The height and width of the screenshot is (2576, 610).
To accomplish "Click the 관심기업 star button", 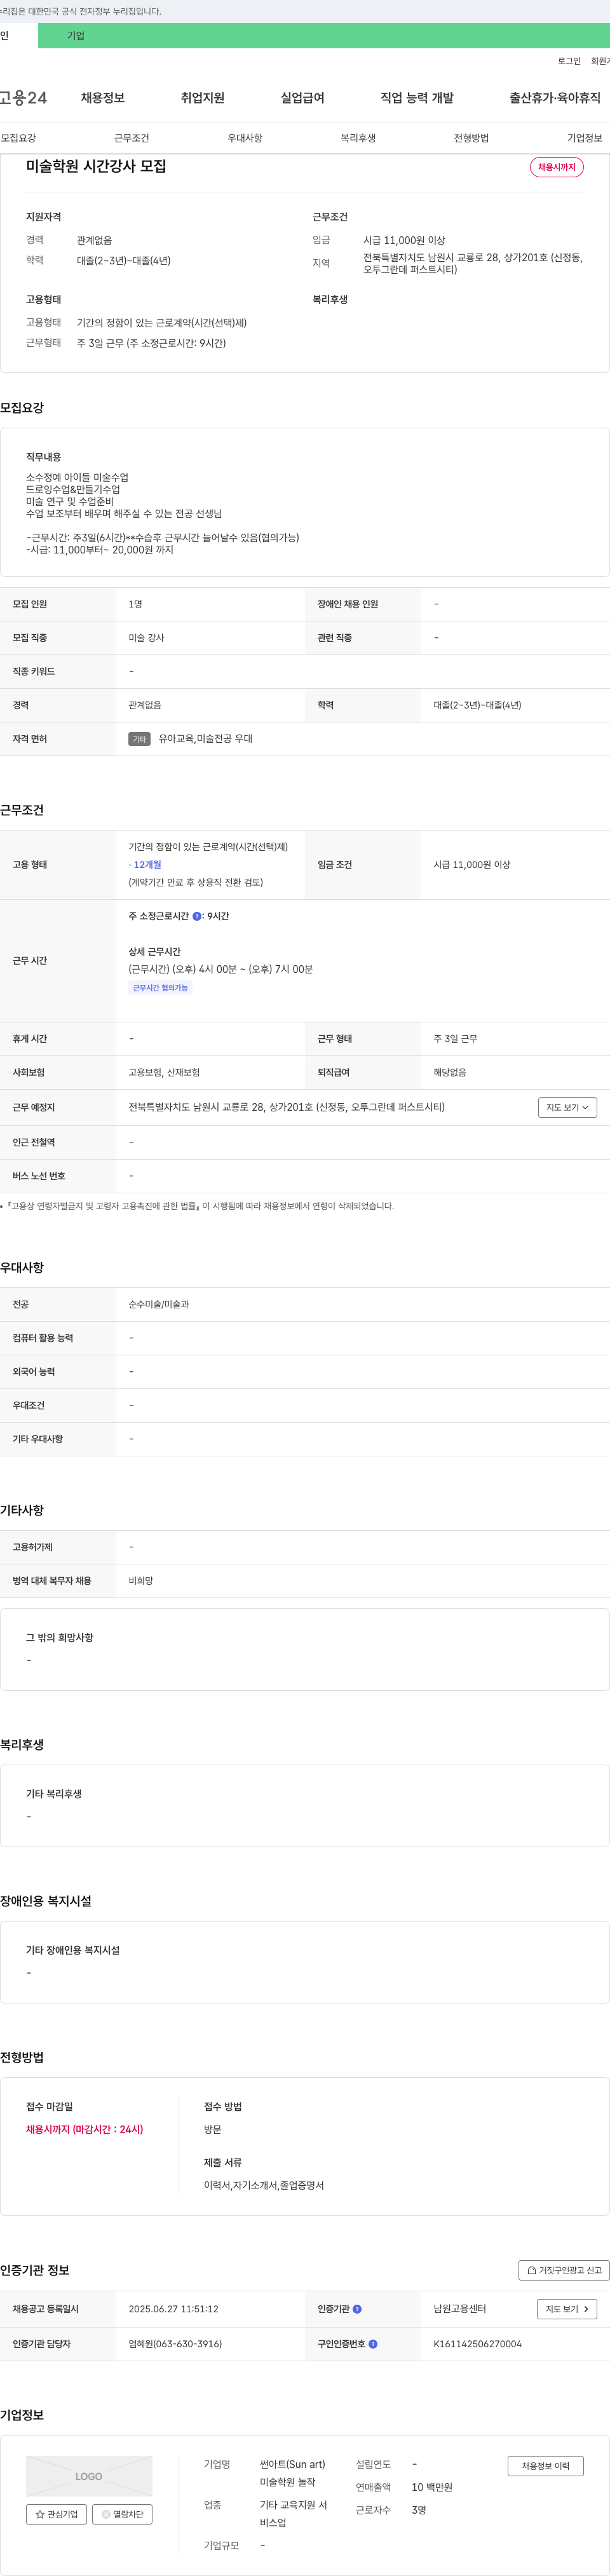I will 56,2514.
